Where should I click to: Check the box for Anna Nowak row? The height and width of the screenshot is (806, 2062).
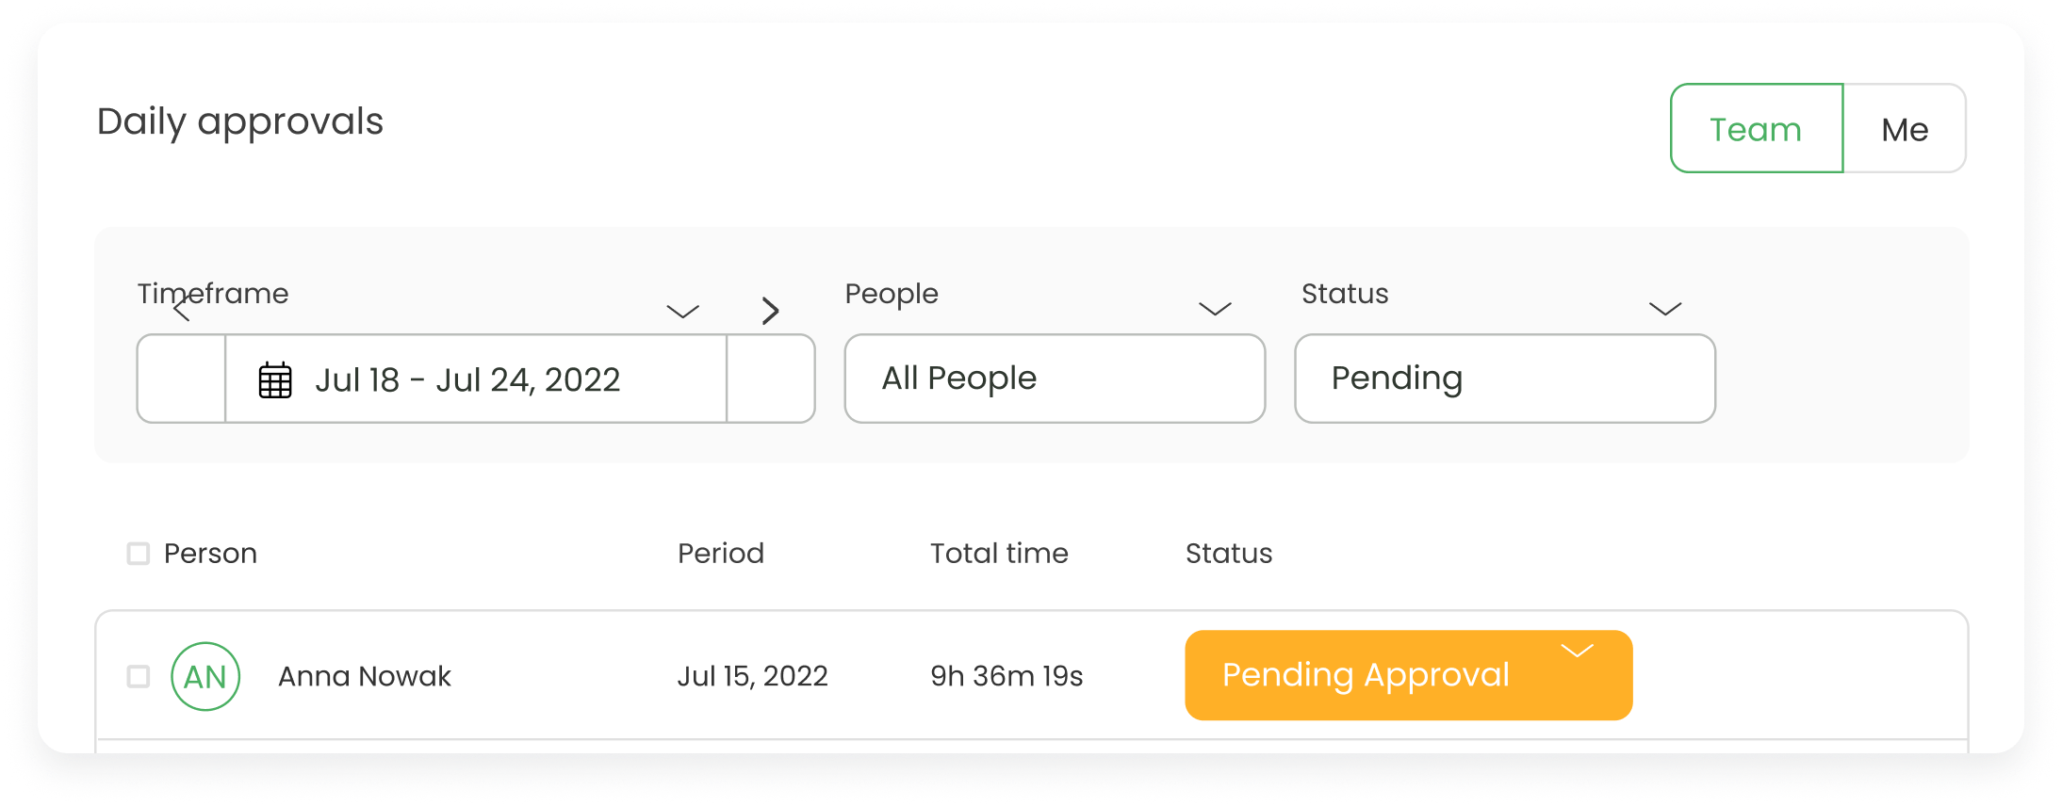coord(139,676)
